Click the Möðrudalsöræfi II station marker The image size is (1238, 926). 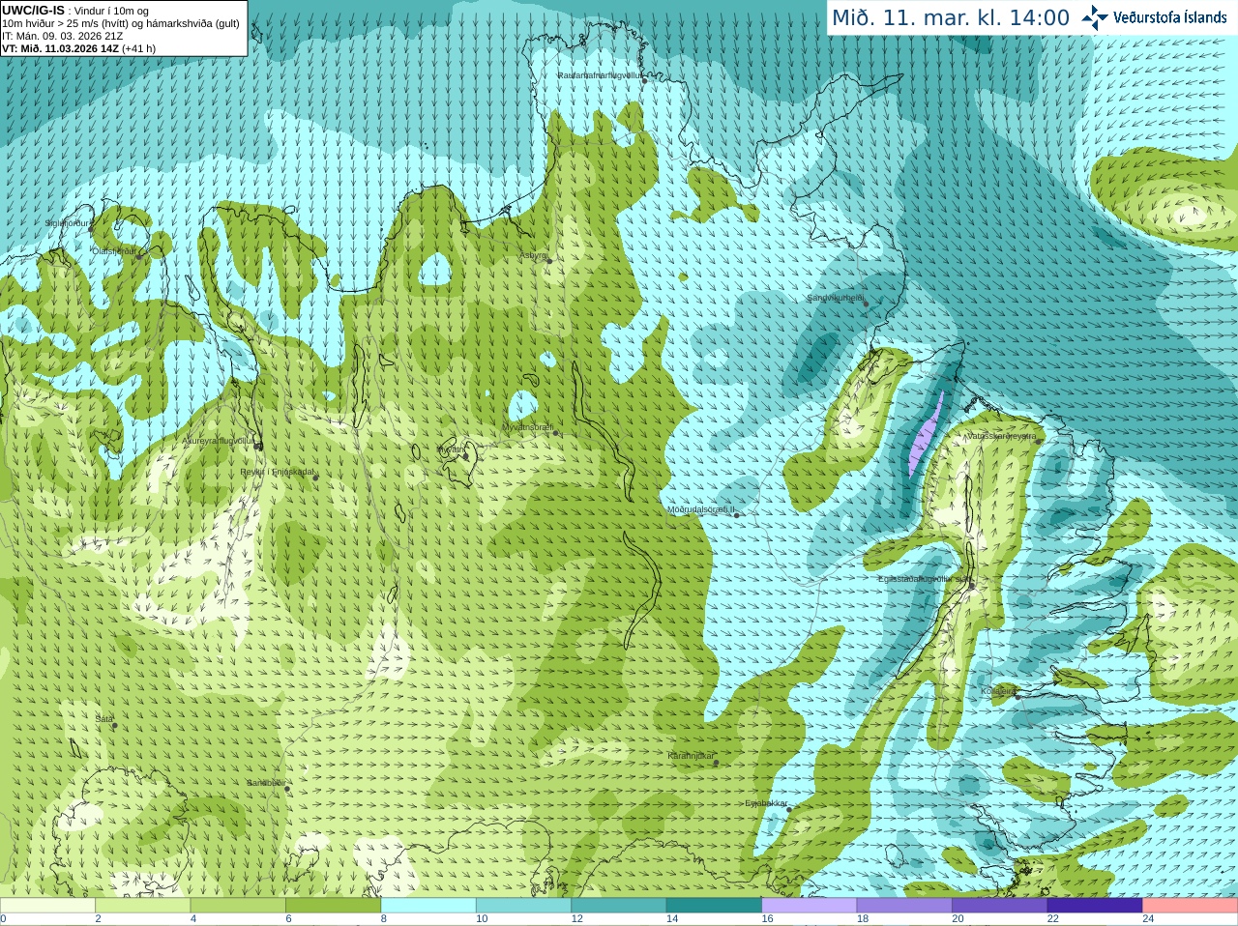[737, 515]
